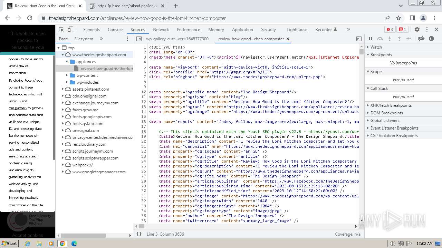Open the share page icon in address bar
The height and width of the screenshot is (248, 442).
387,18
